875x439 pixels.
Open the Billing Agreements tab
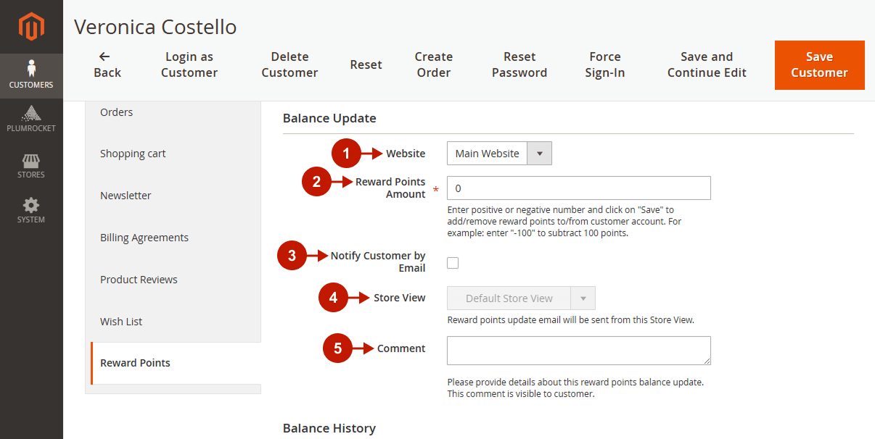(x=144, y=238)
